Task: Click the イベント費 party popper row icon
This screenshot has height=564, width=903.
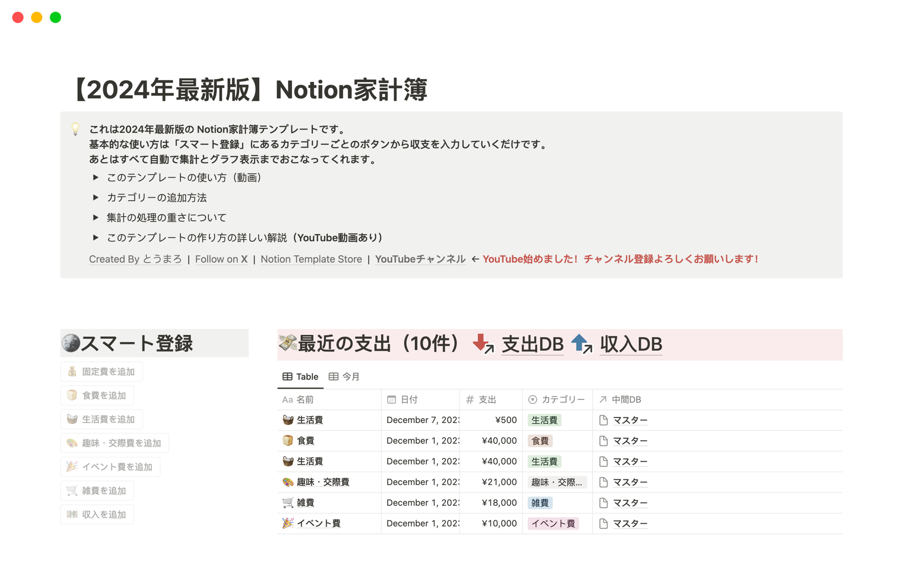Action: (288, 523)
